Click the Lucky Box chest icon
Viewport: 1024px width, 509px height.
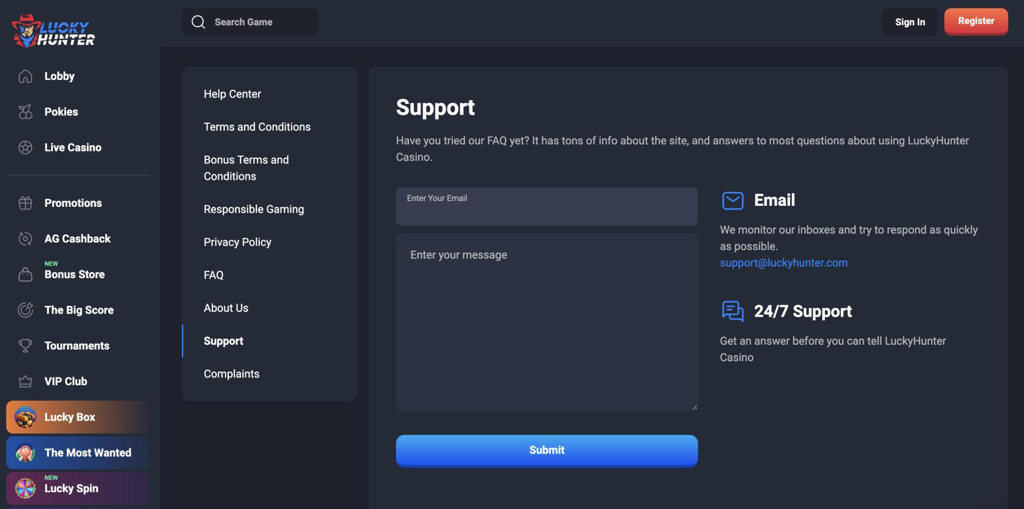point(25,417)
